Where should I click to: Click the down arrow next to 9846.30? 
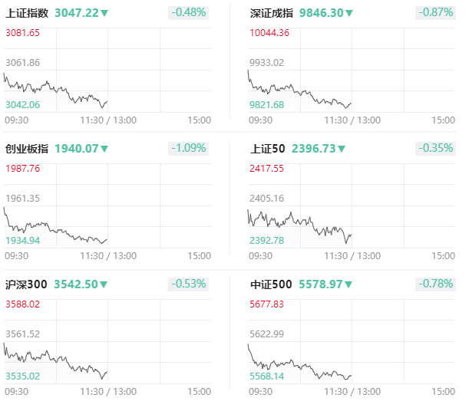click(x=349, y=13)
